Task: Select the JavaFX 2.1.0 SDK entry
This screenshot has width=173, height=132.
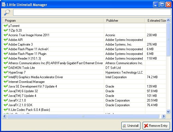Action: [x=20, y=105]
